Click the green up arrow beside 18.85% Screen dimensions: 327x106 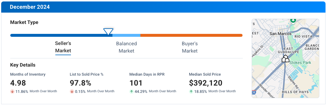point(191,91)
